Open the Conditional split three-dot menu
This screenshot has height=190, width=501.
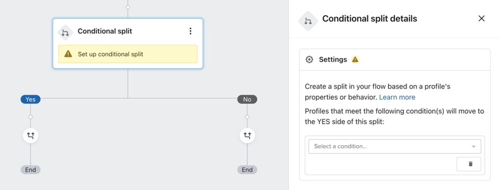(x=190, y=31)
